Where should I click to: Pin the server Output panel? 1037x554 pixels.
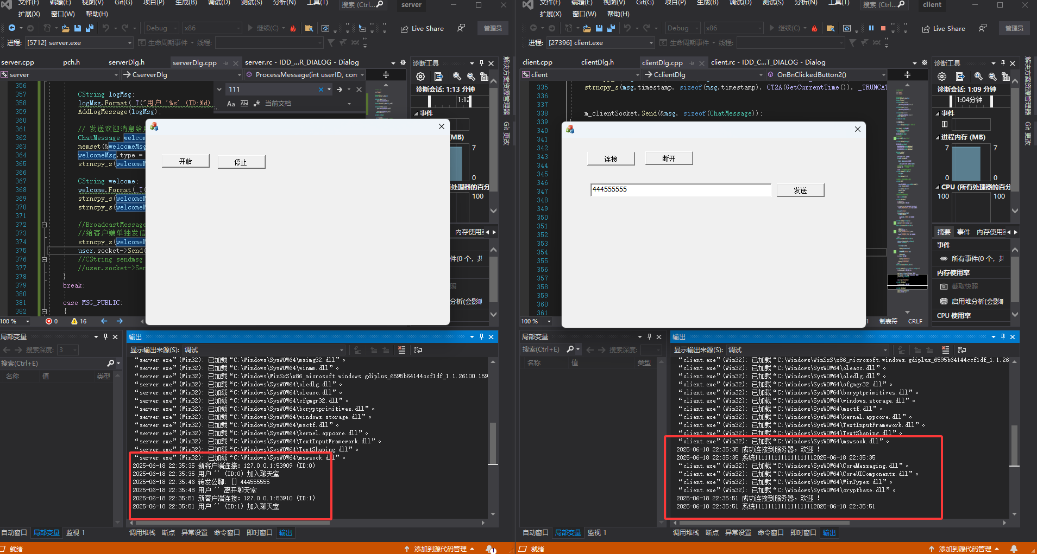(x=481, y=337)
